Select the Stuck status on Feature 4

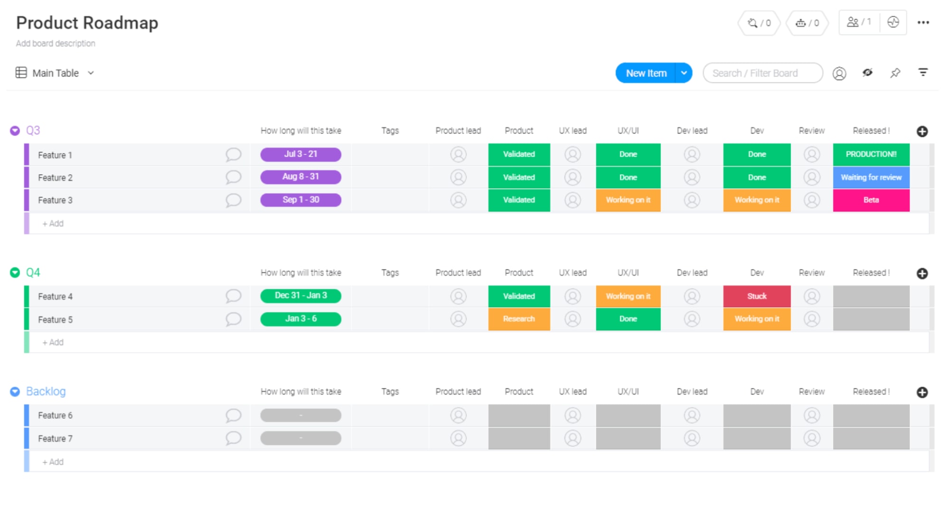(757, 296)
